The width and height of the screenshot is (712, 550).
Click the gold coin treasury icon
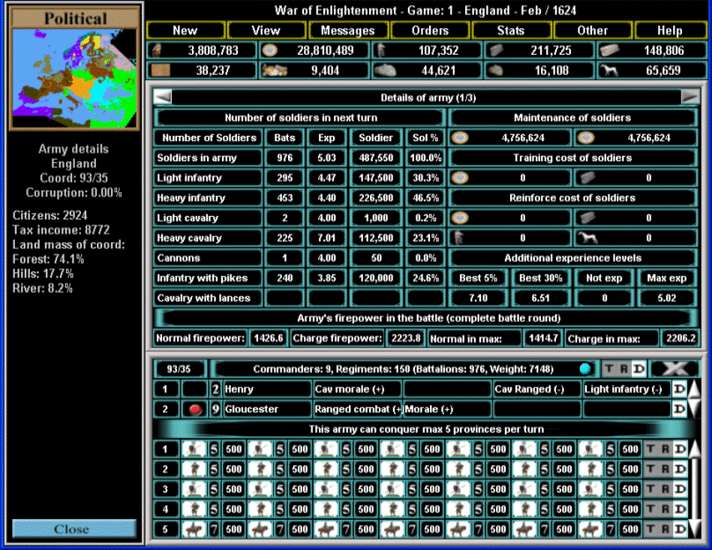pyautogui.click(x=269, y=50)
